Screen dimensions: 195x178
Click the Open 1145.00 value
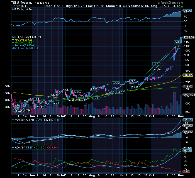point(54,6)
